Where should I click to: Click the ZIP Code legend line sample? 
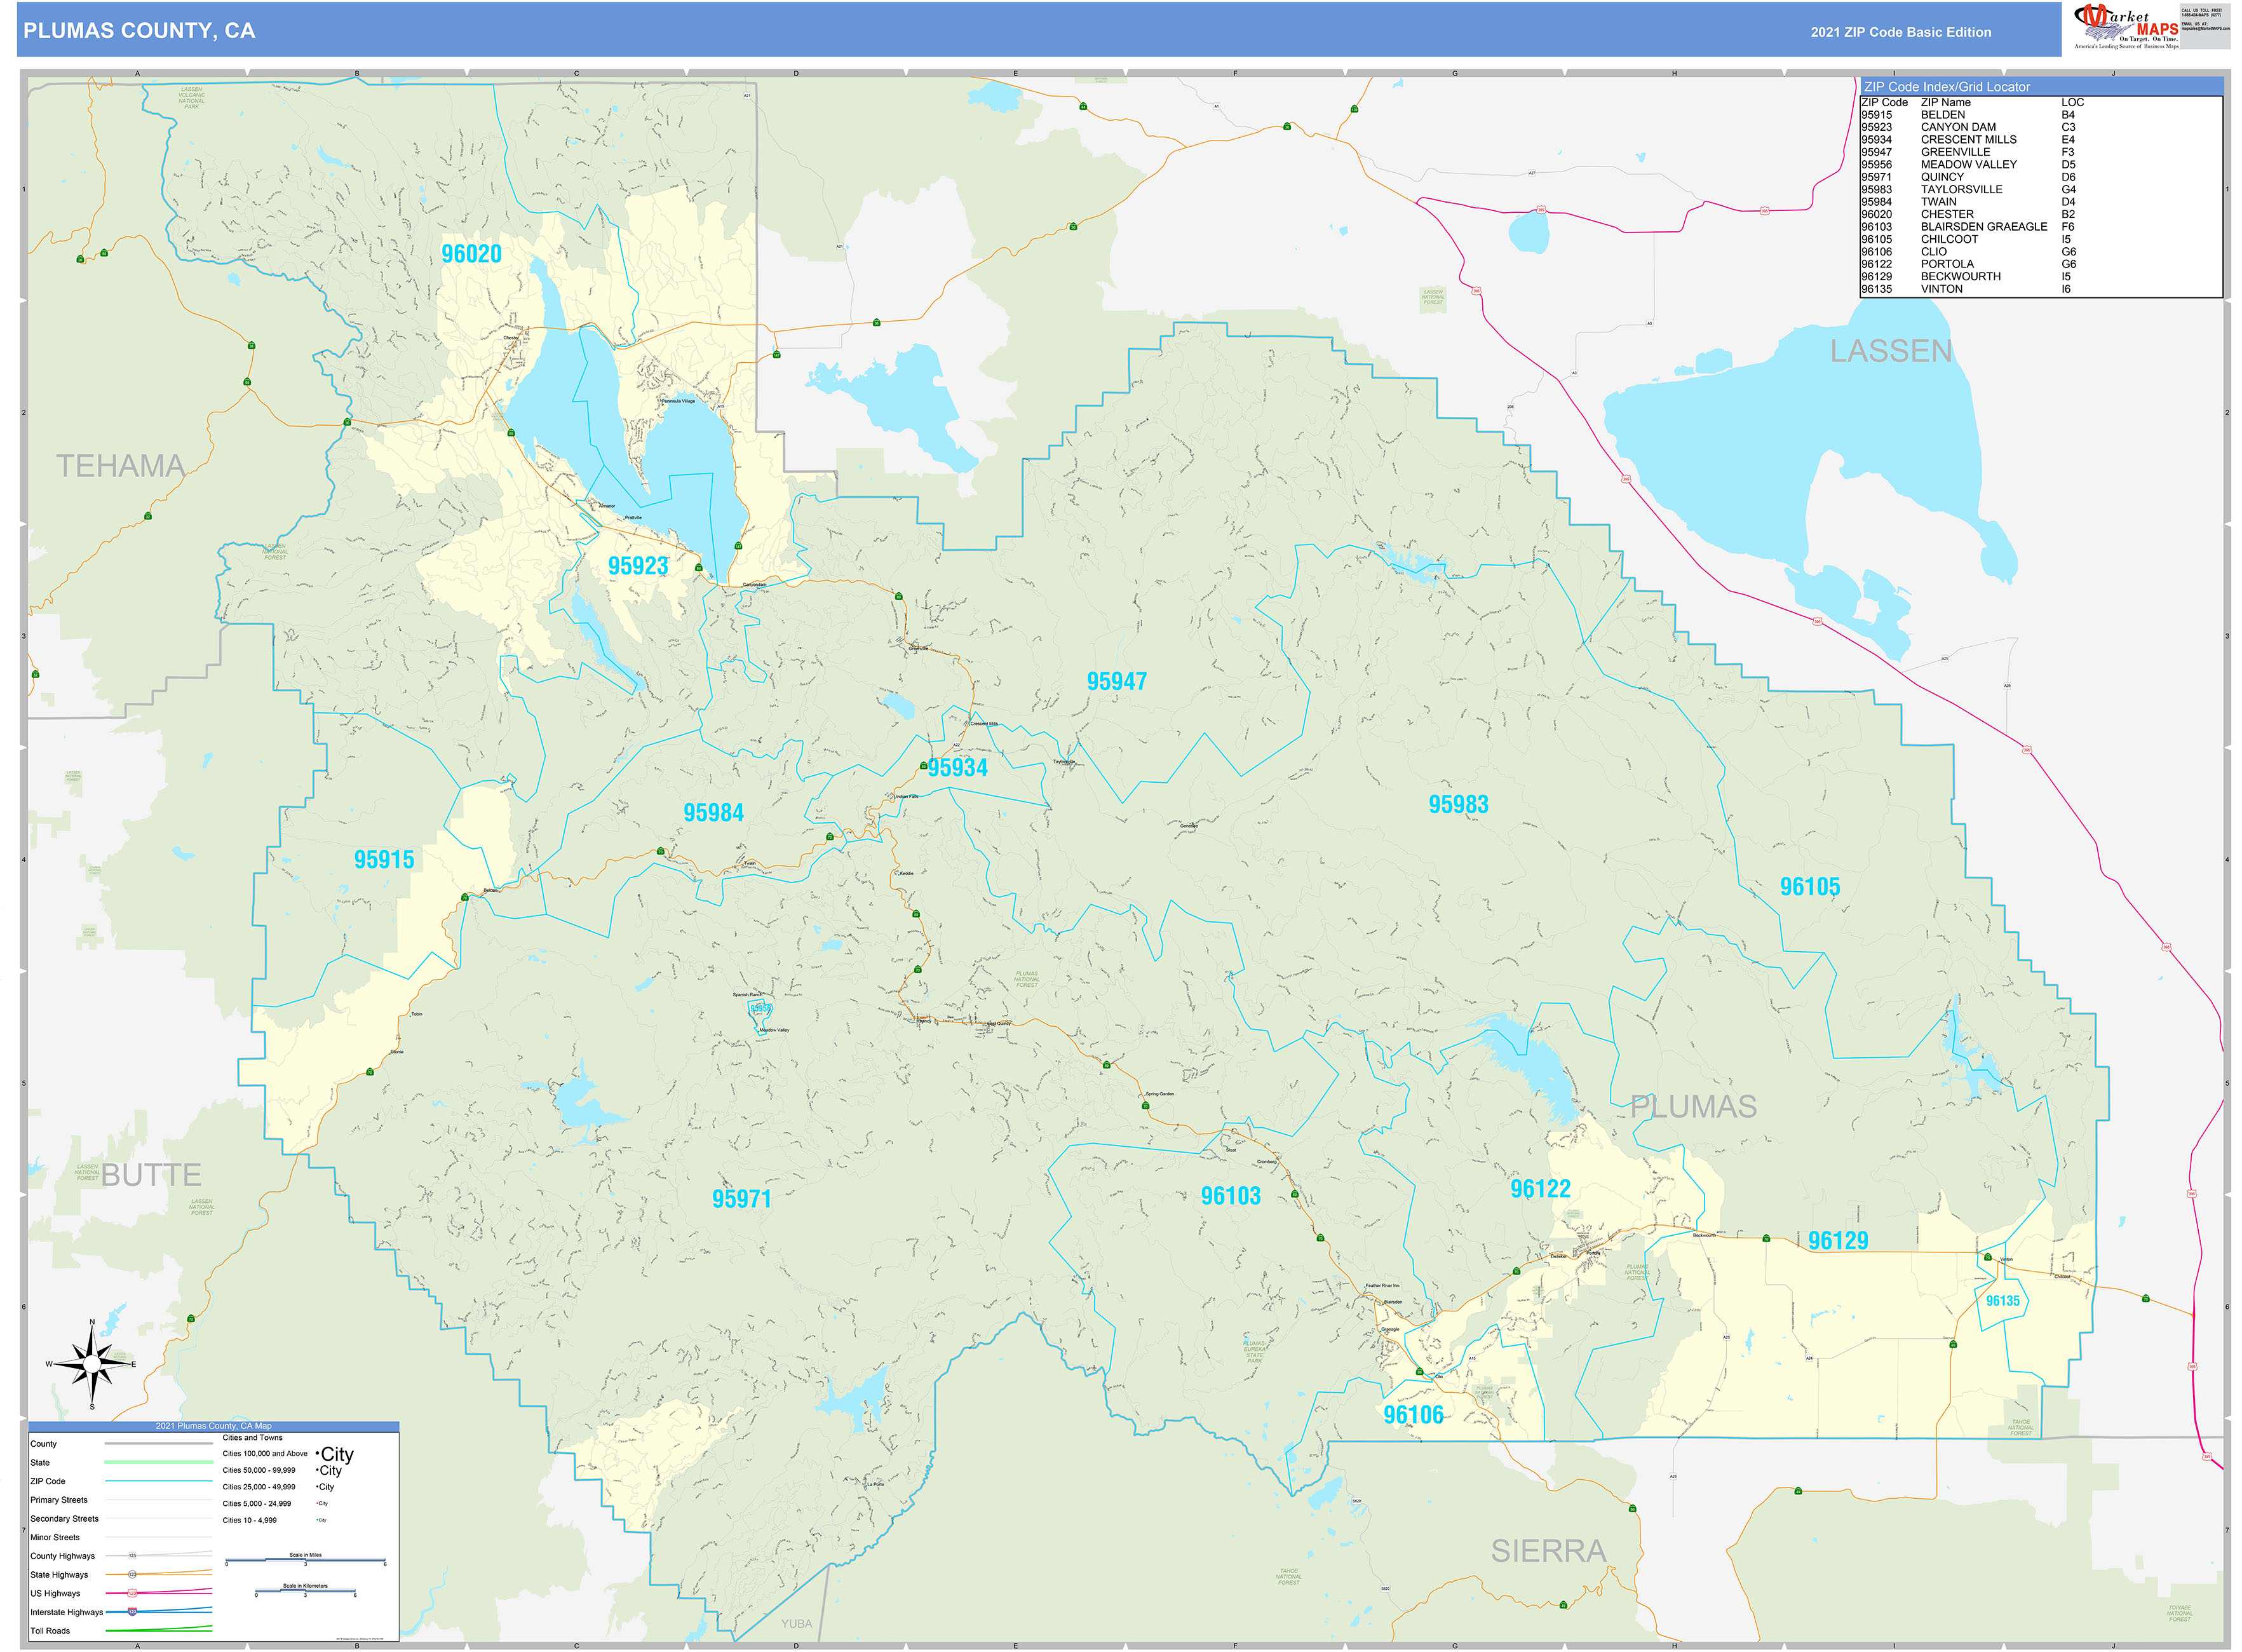coord(159,1482)
